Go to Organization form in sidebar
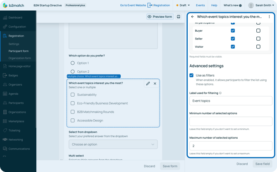The width and height of the screenshot is (277, 172). click(19, 58)
